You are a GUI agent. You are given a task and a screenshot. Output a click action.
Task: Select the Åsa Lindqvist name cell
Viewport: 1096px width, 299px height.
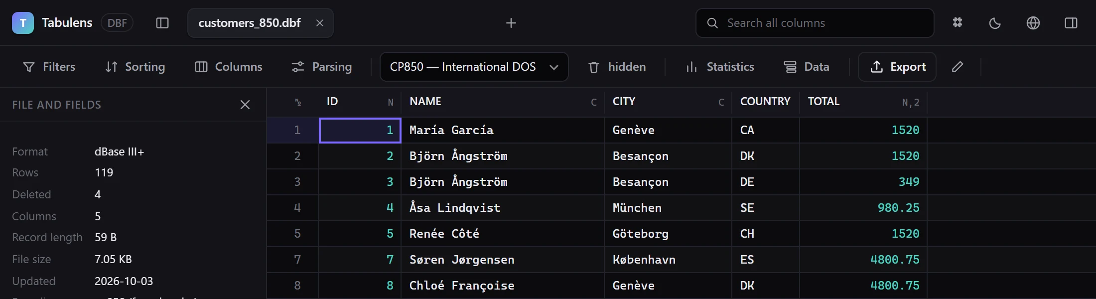point(503,208)
